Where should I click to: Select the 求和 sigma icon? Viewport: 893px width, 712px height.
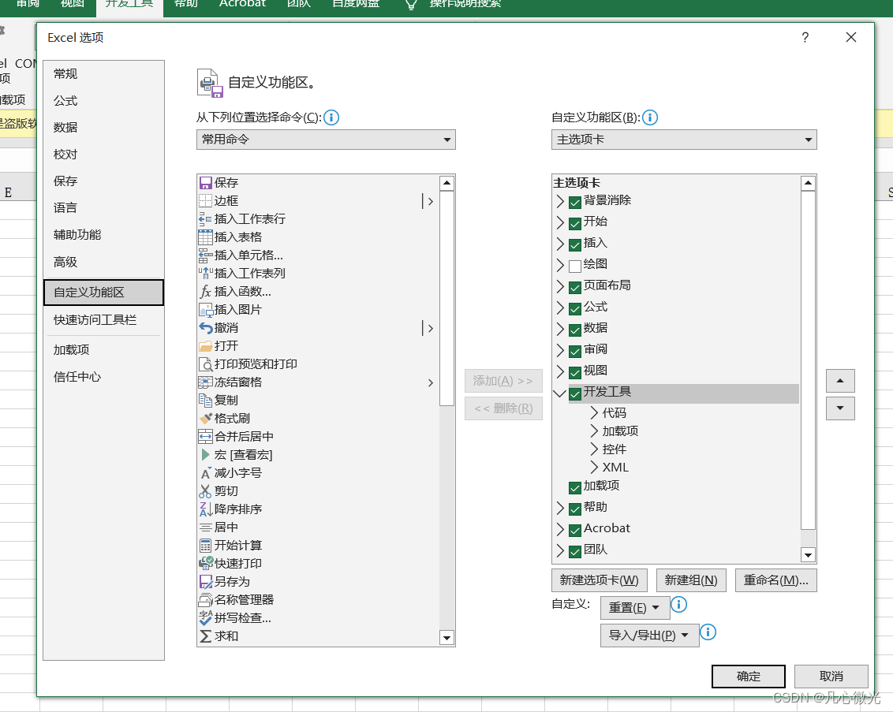205,636
